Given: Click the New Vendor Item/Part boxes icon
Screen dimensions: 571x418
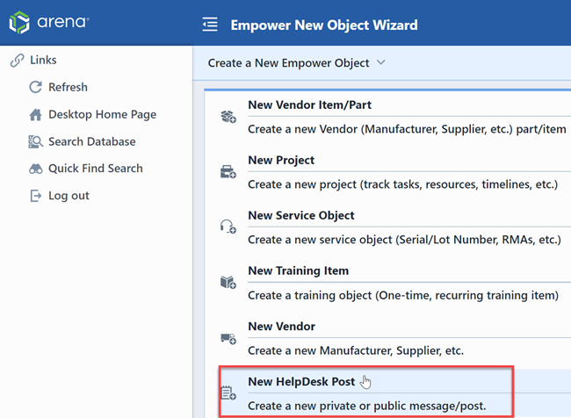Looking at the screenshot, I should (x=228, y=117).
